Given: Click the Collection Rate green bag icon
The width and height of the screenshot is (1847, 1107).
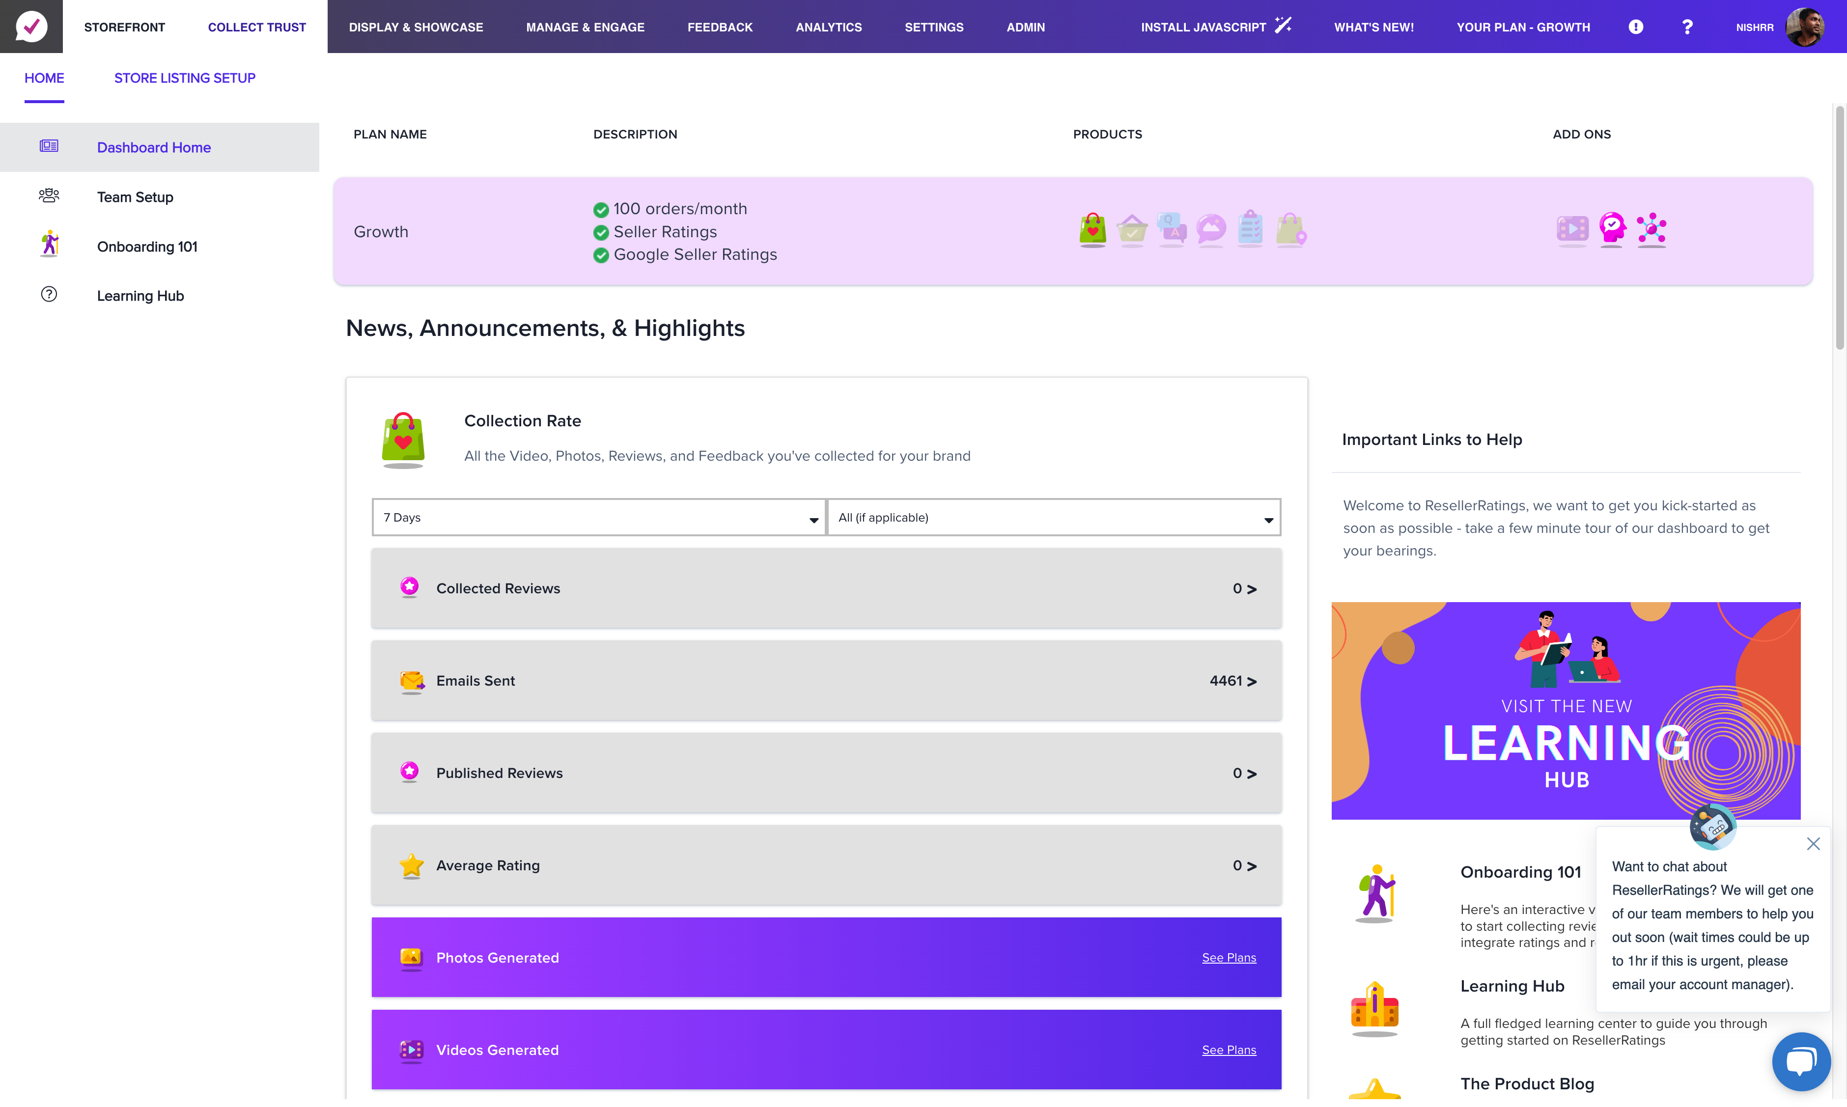Looking at the screenshot, I should click(403, 440).
